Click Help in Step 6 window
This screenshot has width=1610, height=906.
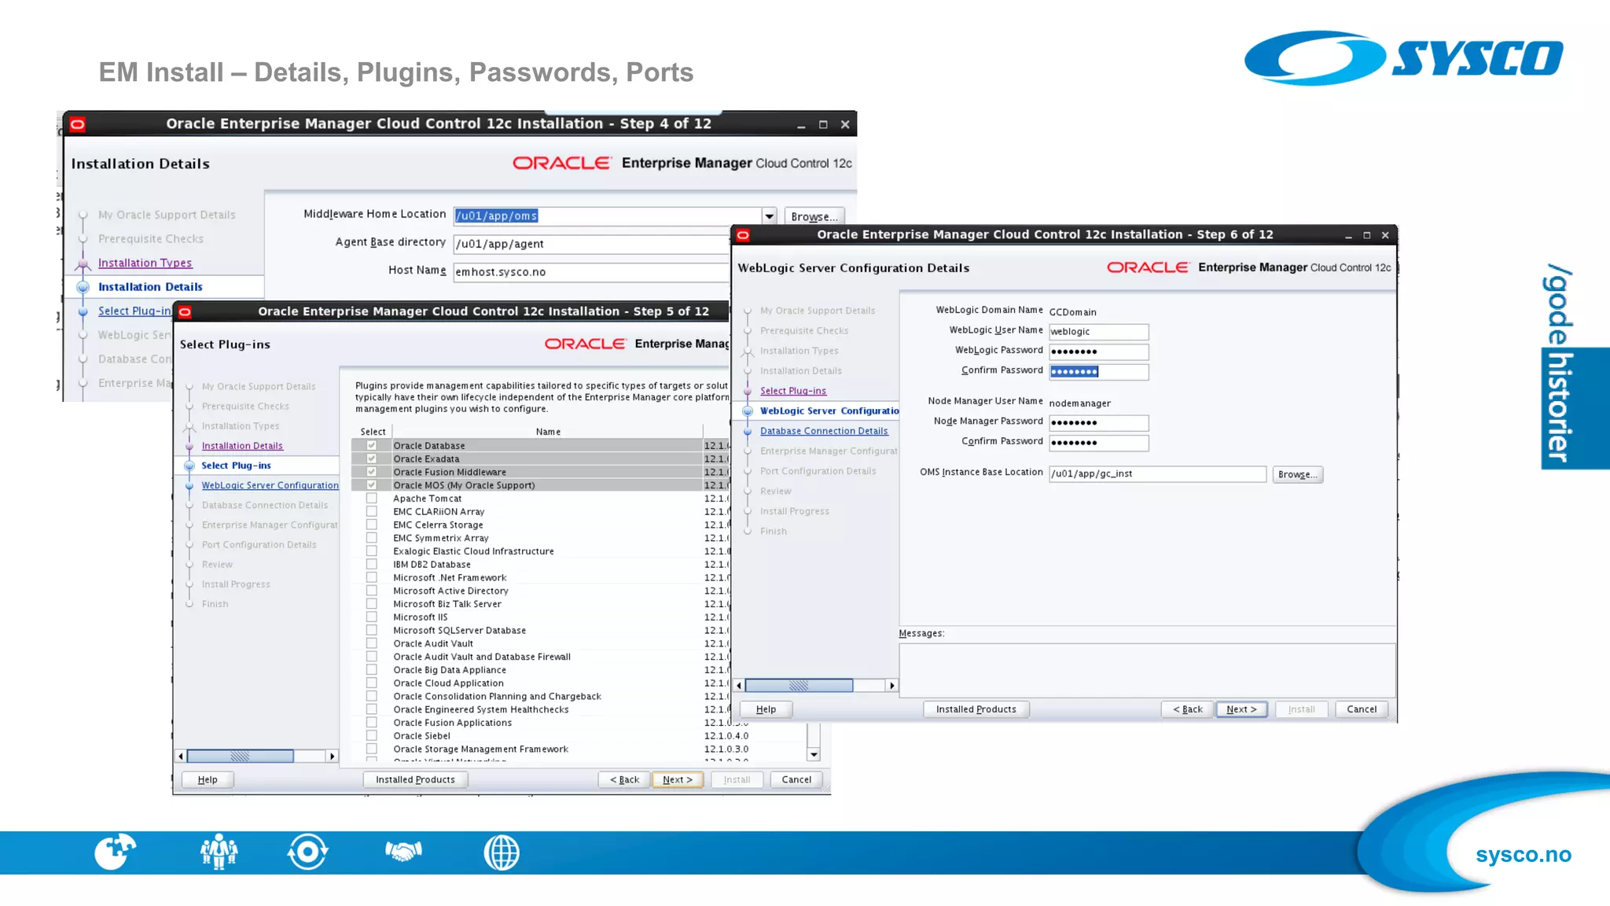[x=766, y=709]
